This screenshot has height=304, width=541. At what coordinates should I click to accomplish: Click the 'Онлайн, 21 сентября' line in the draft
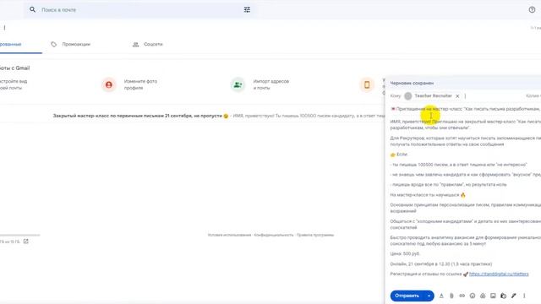(441, 264)
